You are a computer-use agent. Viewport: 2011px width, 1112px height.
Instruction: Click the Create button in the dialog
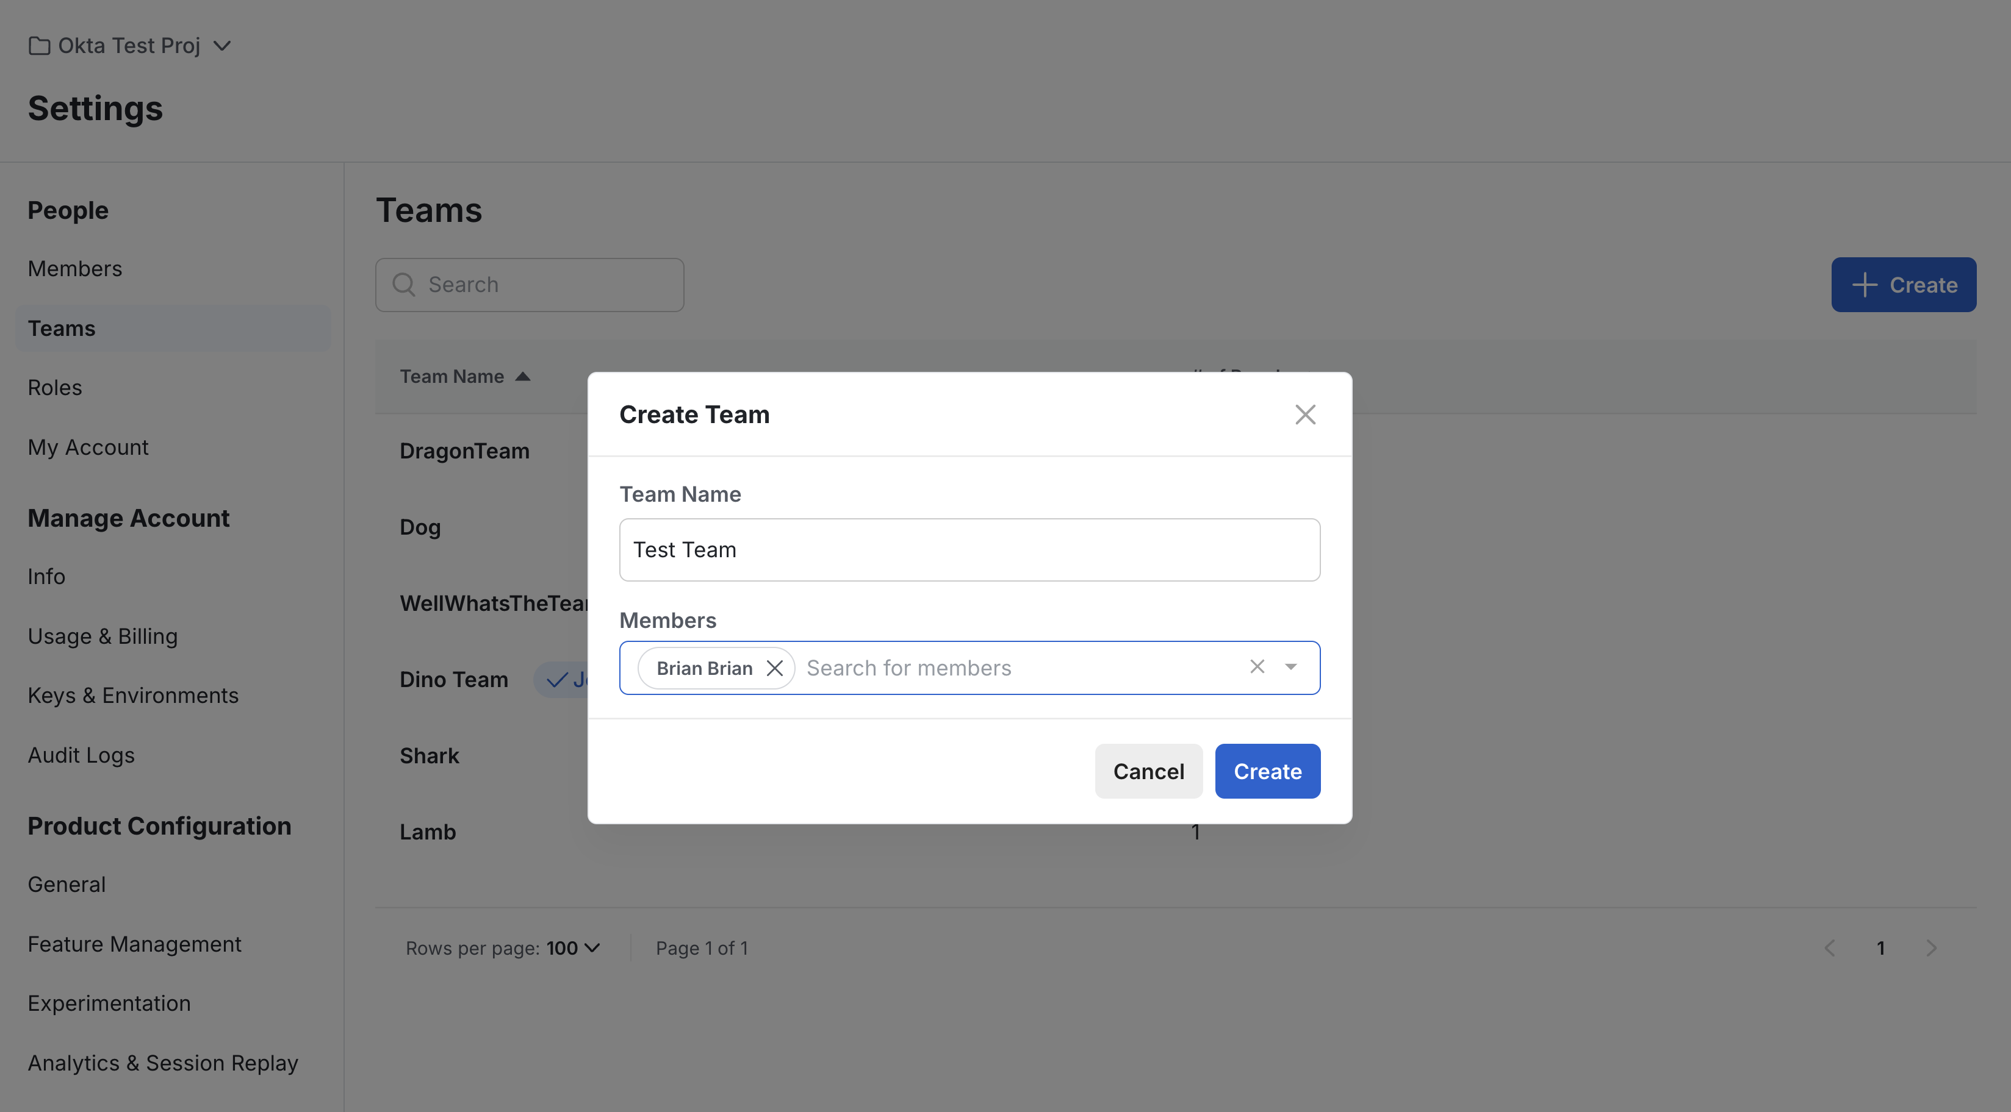click(1267, 771)
